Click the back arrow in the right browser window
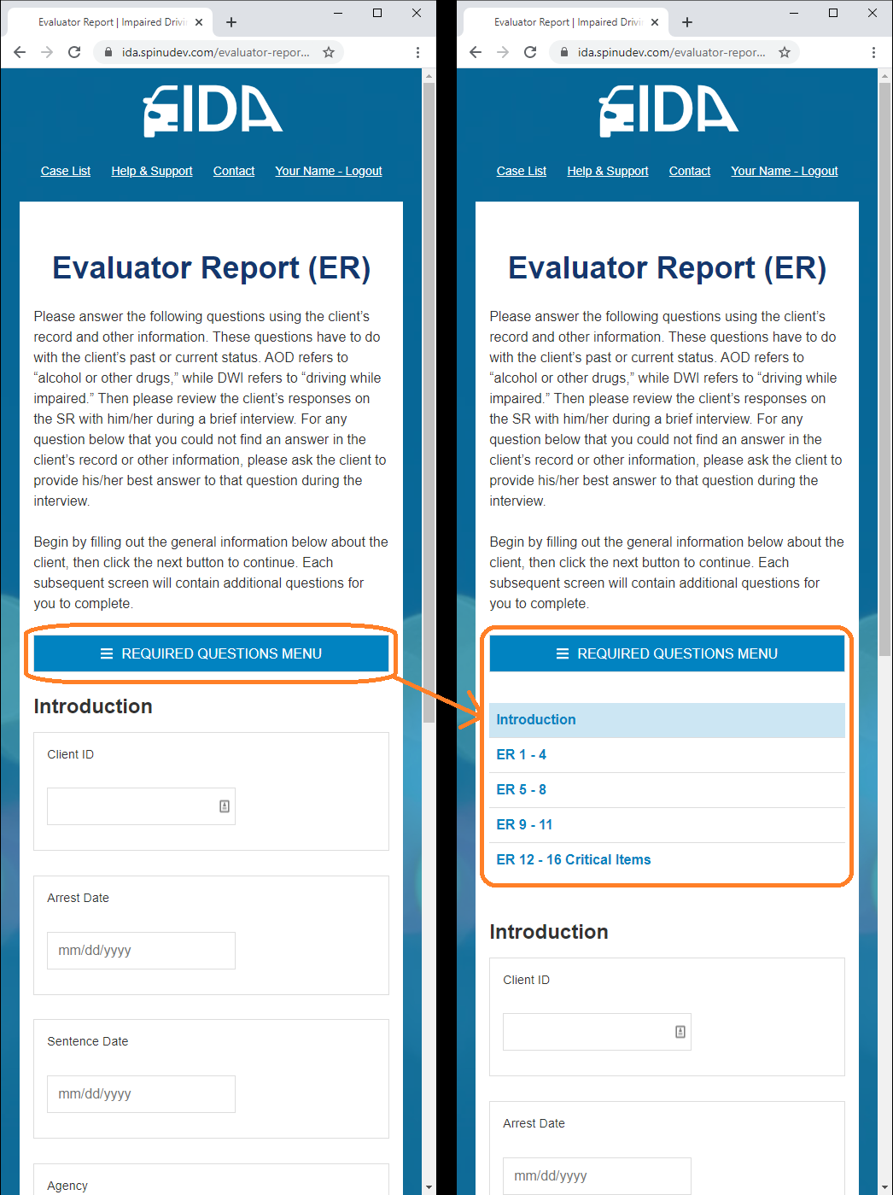The width and height of the screenshot is (893, 1195). [476, 52]
